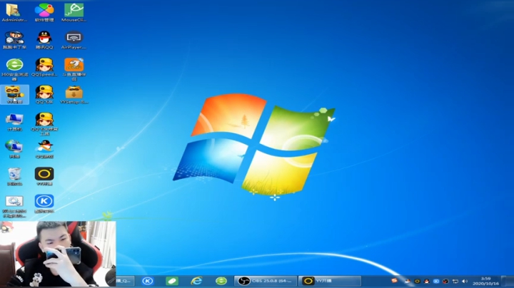Open the colorful software manager desktop icon
This screenshot has height=288, width=514.
(x=44, y=13)
